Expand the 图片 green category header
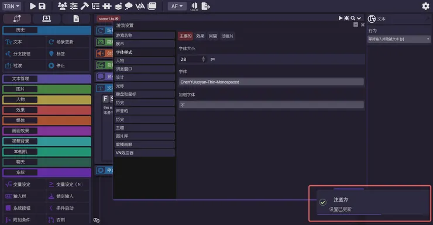 [47, 89]
